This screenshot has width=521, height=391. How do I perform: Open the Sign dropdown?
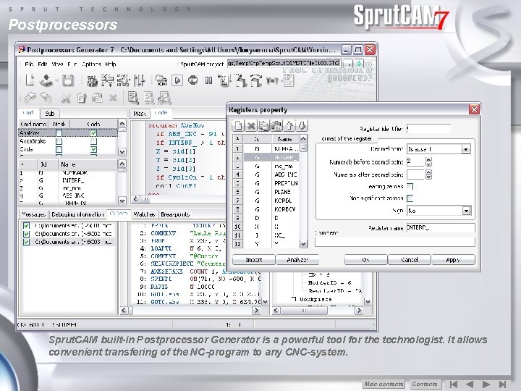pos(466,211)
